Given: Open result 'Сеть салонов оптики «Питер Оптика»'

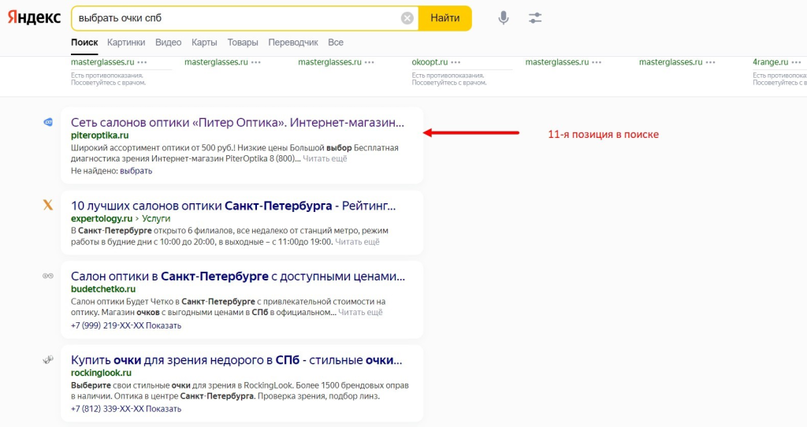Looking at the screenshot, I should 237,123.
